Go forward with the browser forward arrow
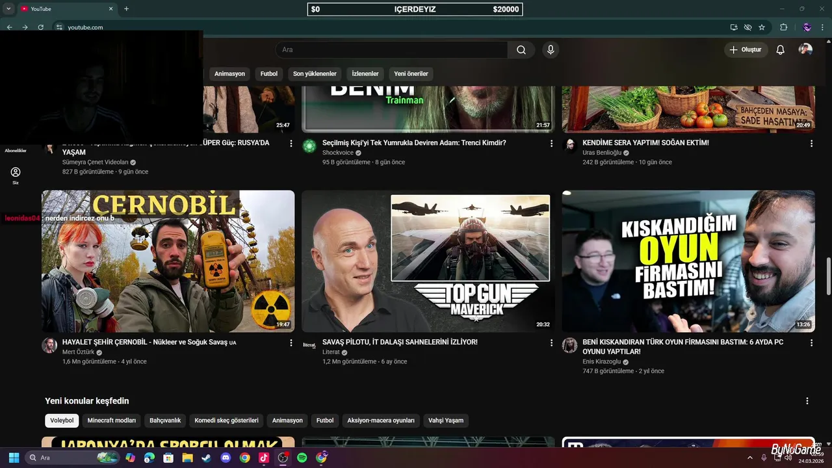Screen dimensions: 832x468 [25, 27]
